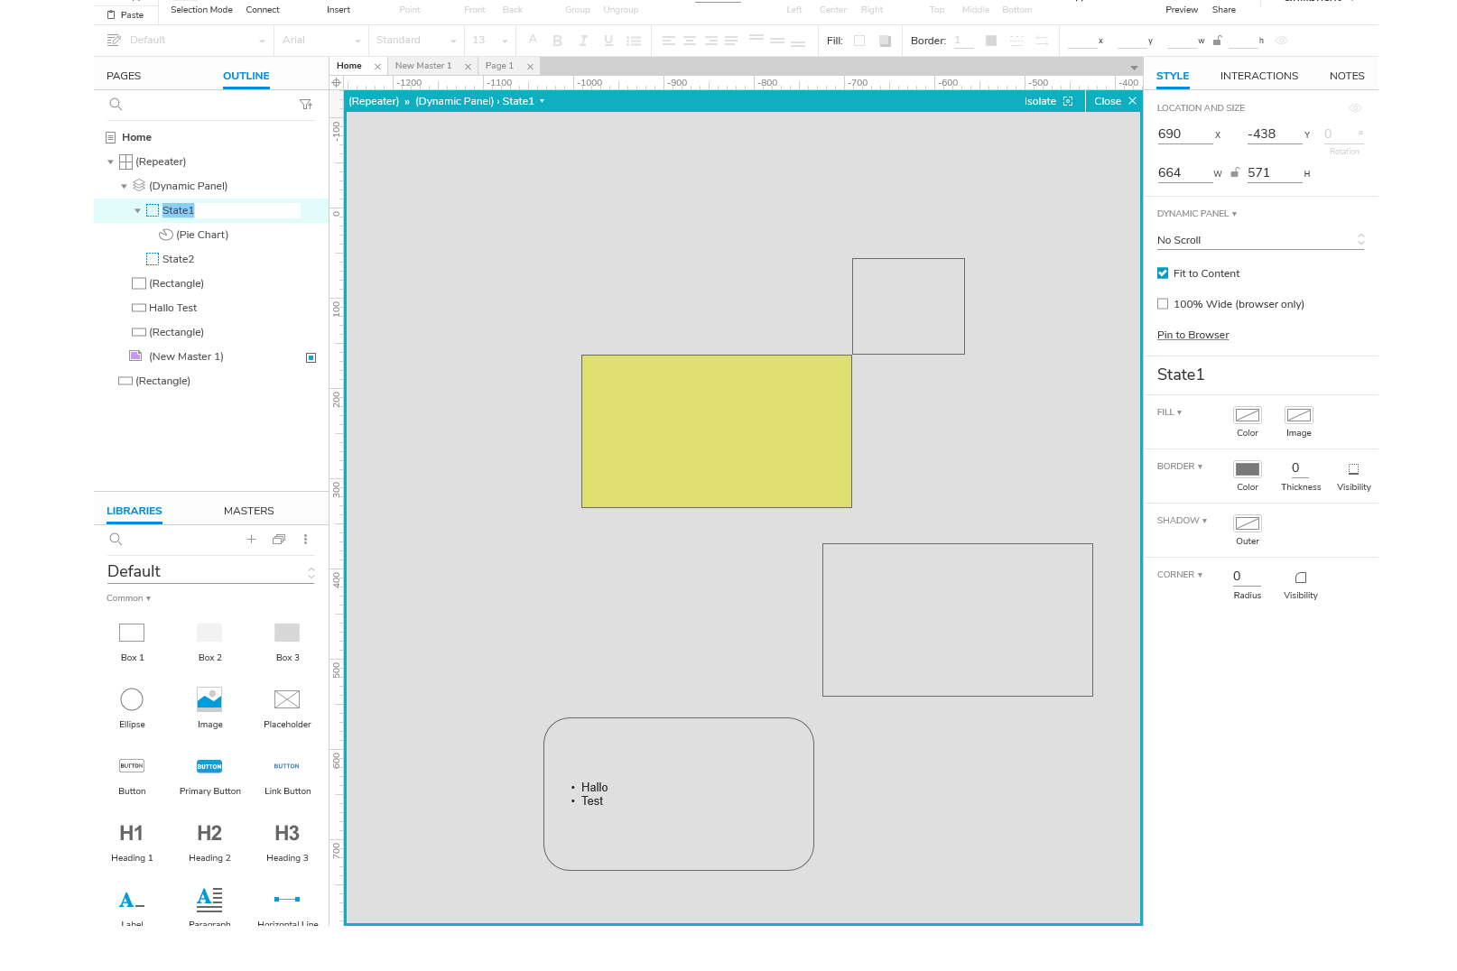Apply bold text formatting in the toolbar
The width and height of the screenshot is (1457, 971).
coord(557,41)
